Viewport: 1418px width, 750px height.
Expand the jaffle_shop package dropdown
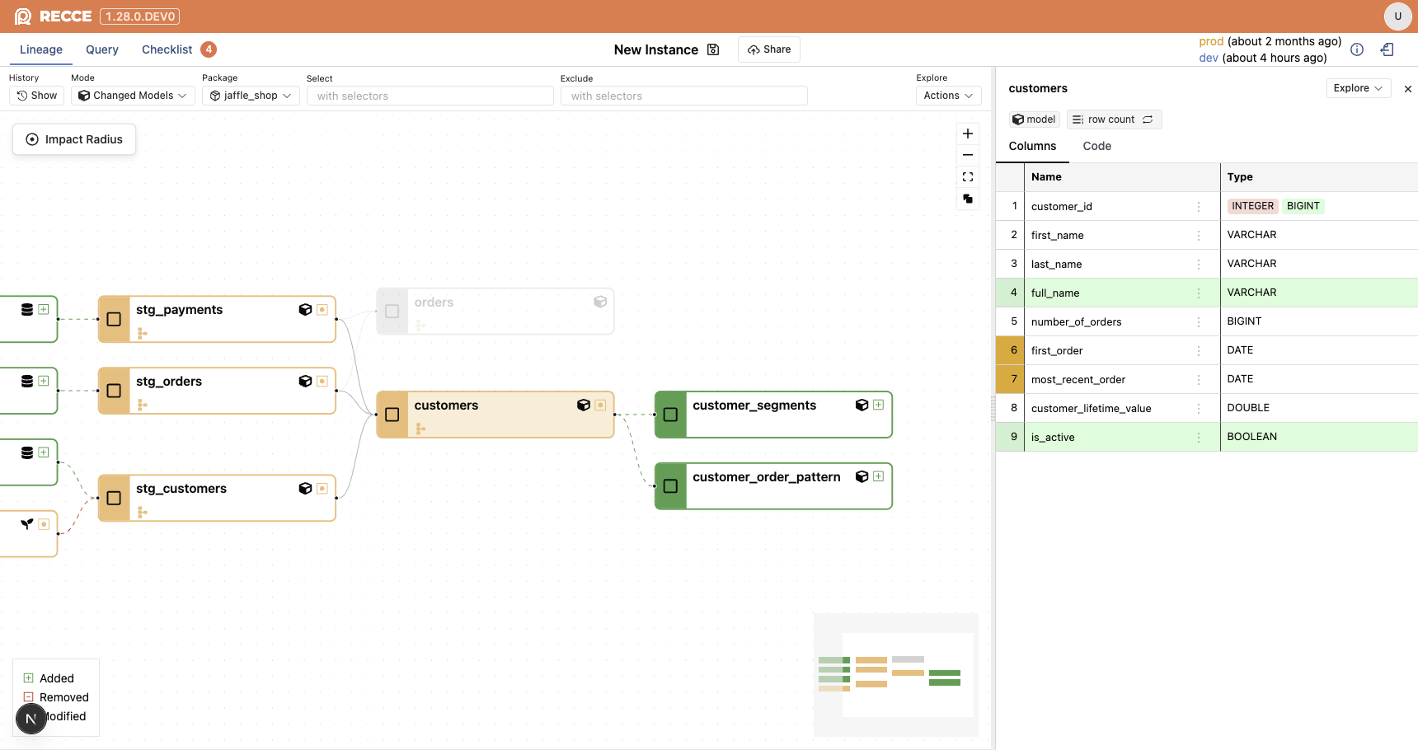251,96
